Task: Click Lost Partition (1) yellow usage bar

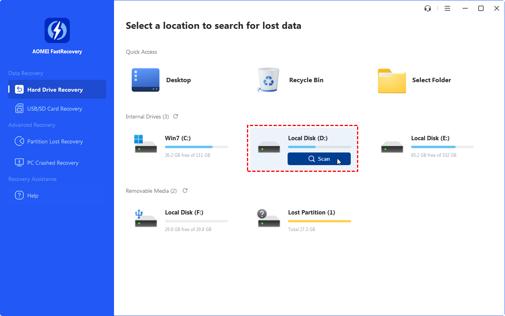Action: (x=320, y=221)
